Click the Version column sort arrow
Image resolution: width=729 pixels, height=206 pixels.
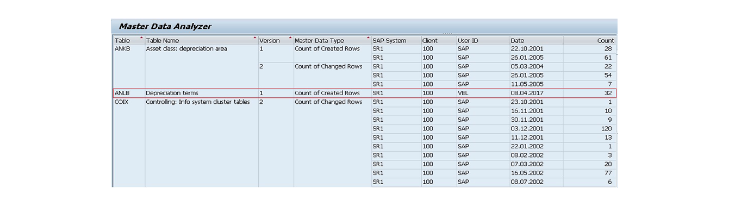pyautogui.click(x=290, y=38)
